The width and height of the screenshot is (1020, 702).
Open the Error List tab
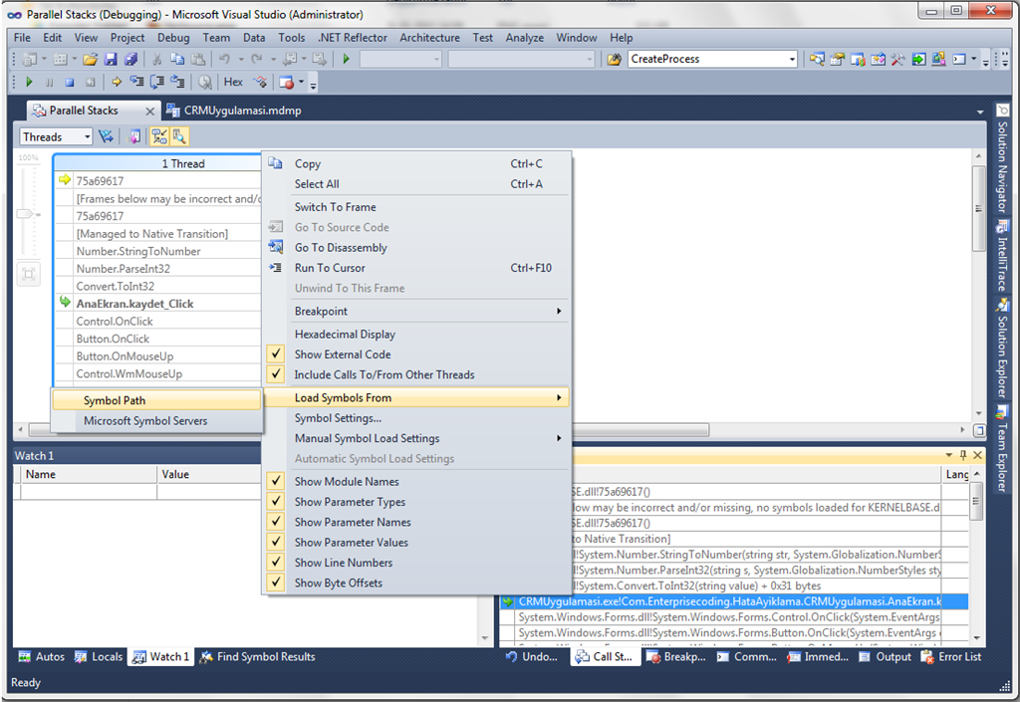coord(951,656)
